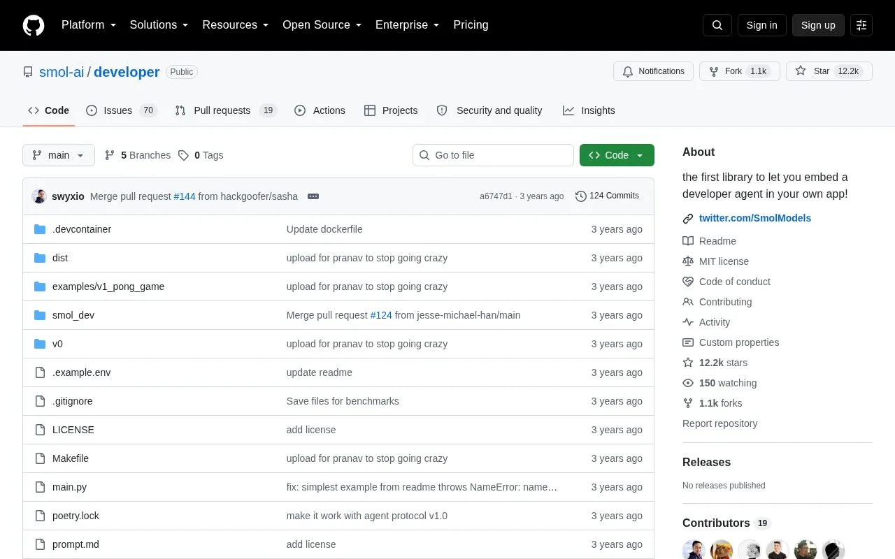The width and height of the screenshot is (895, 559).
Task: Open the Actions tab
Action: (x=320, y=110)
